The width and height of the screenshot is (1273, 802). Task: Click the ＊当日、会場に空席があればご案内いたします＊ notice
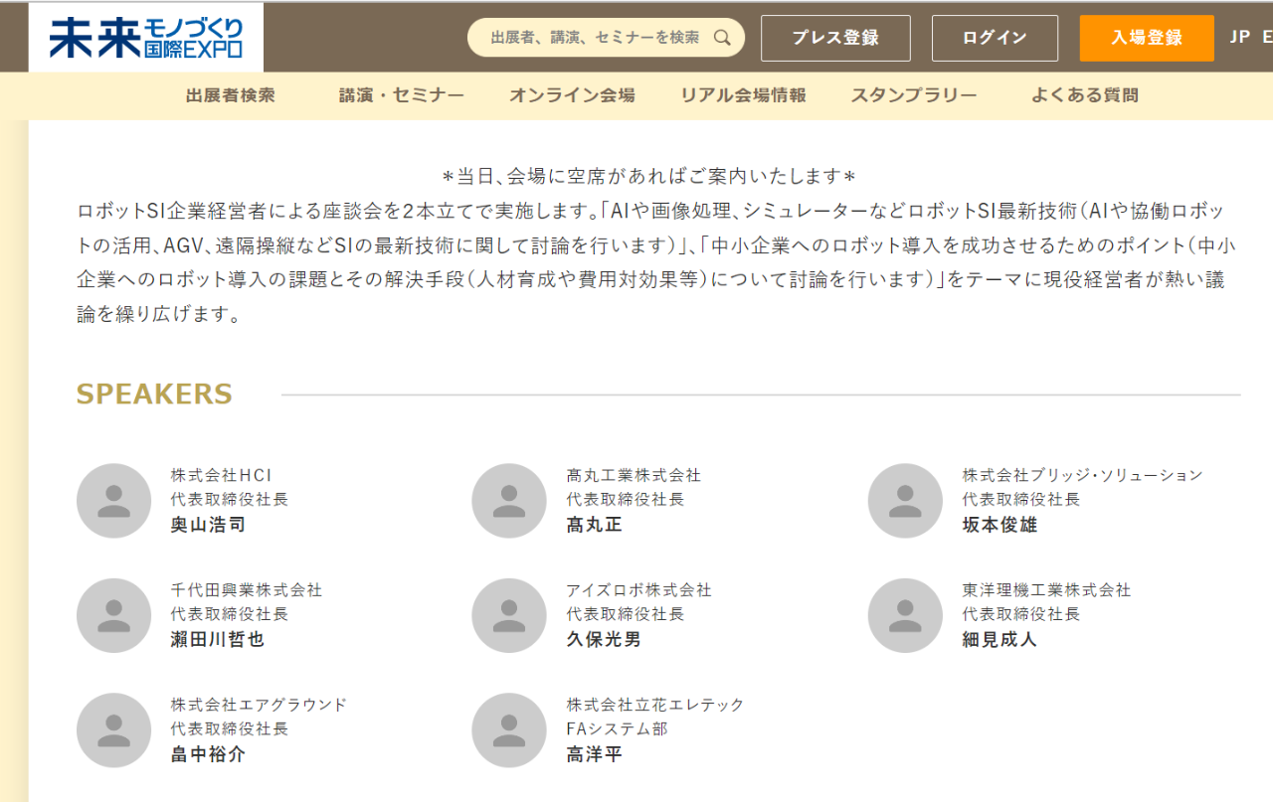tap(649, 176)
